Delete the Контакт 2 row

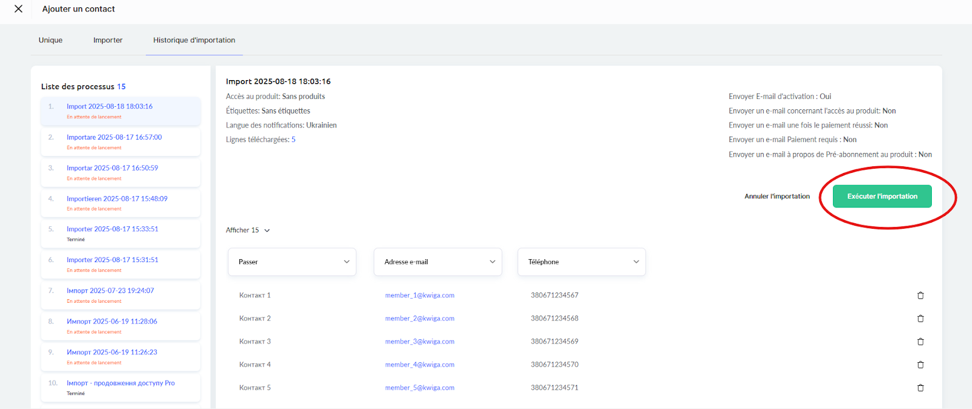pyautogui.click(x=920, y=319)
